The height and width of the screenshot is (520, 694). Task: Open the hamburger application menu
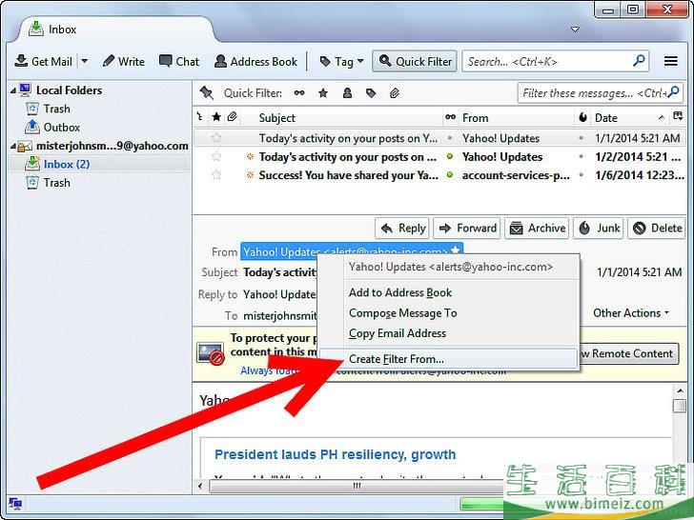(x=670, y=61)
